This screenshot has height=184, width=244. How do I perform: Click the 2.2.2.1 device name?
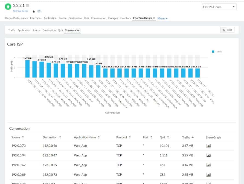click(19, 5)
